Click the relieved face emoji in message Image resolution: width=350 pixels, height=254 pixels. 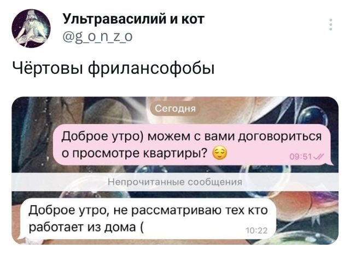[x=220, y=154]
